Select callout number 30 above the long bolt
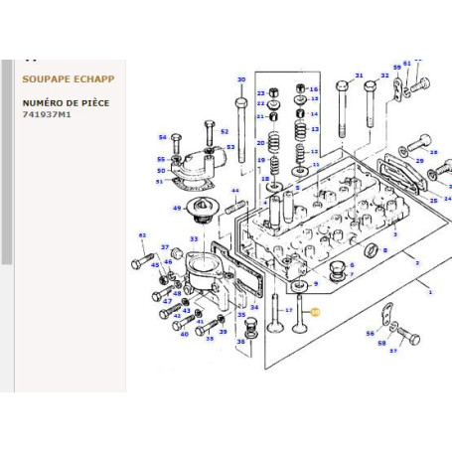The image size is (452, 452). [241, 79]
